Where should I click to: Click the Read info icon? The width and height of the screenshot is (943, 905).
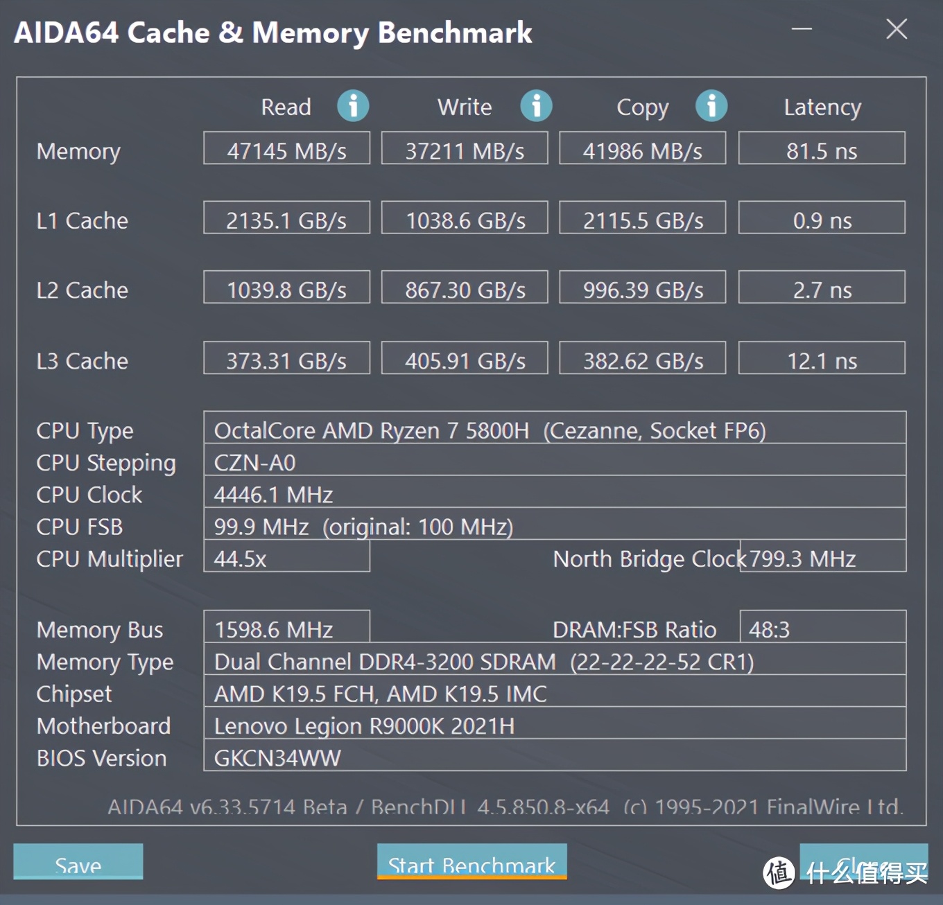tap(353, 106)
